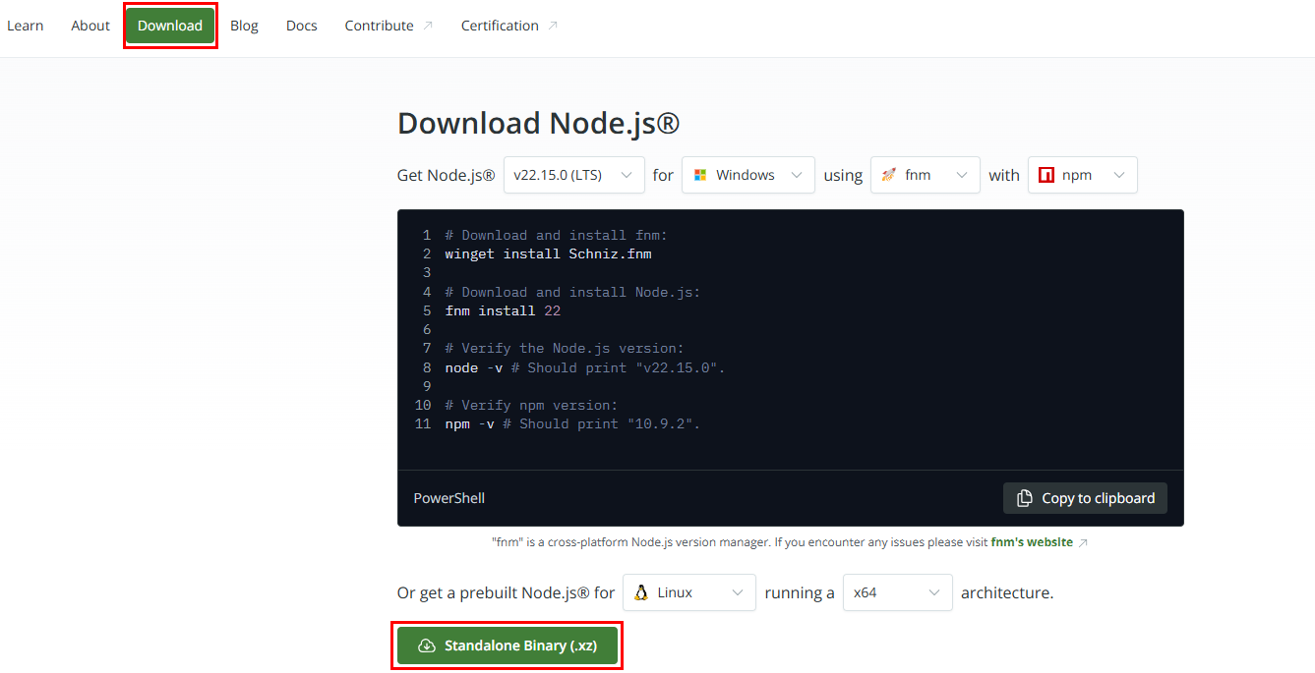
Task: Open the Learn page
Action: pos(26,26)
